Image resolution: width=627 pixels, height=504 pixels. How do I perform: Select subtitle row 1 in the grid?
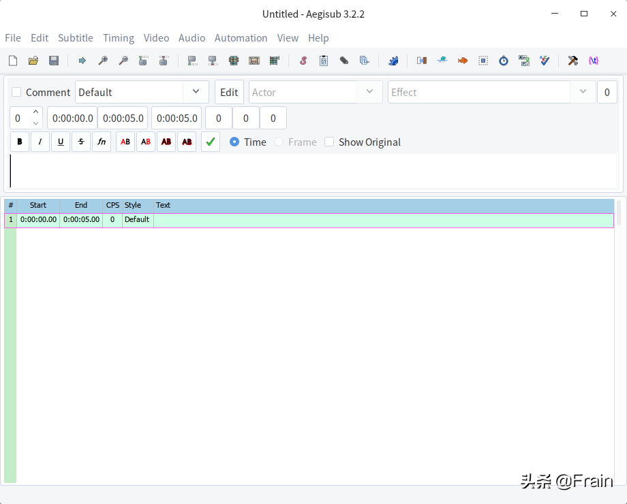[309, 220]
